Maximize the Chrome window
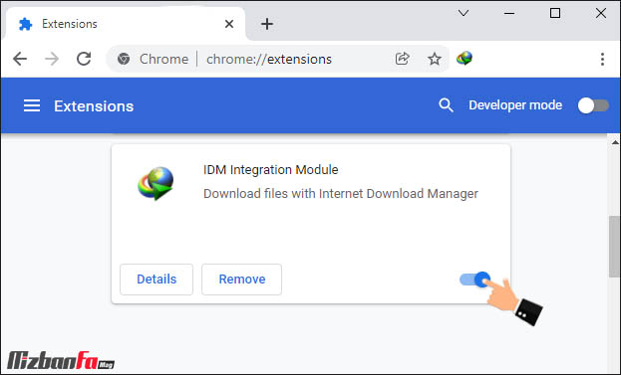 pos(555,13)
